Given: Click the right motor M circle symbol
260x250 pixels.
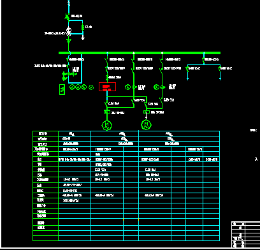Looking at the screenshot, I should (146, 124).
